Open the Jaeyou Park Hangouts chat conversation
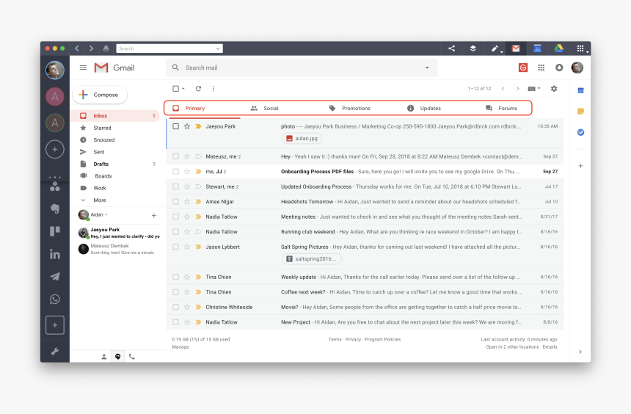The height and width of the screenshot is (414, 631). point(119,233)
